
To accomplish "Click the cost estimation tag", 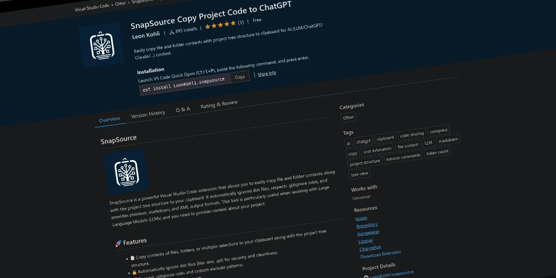I will click(x=377, y=150).
